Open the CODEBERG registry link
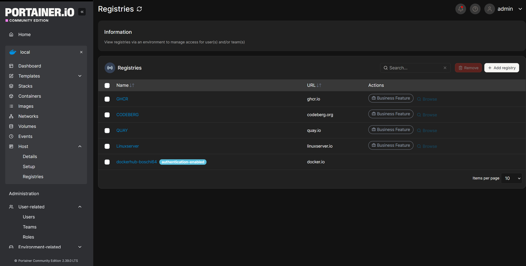Viewport: 526px width, 266px height. coord(127,115)
